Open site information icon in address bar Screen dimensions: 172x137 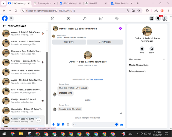click(23, 11)
